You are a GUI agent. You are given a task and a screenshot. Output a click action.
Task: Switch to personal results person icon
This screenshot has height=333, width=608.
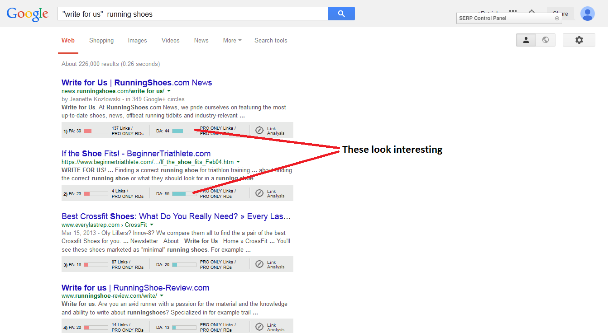click(x=526, y=40)
